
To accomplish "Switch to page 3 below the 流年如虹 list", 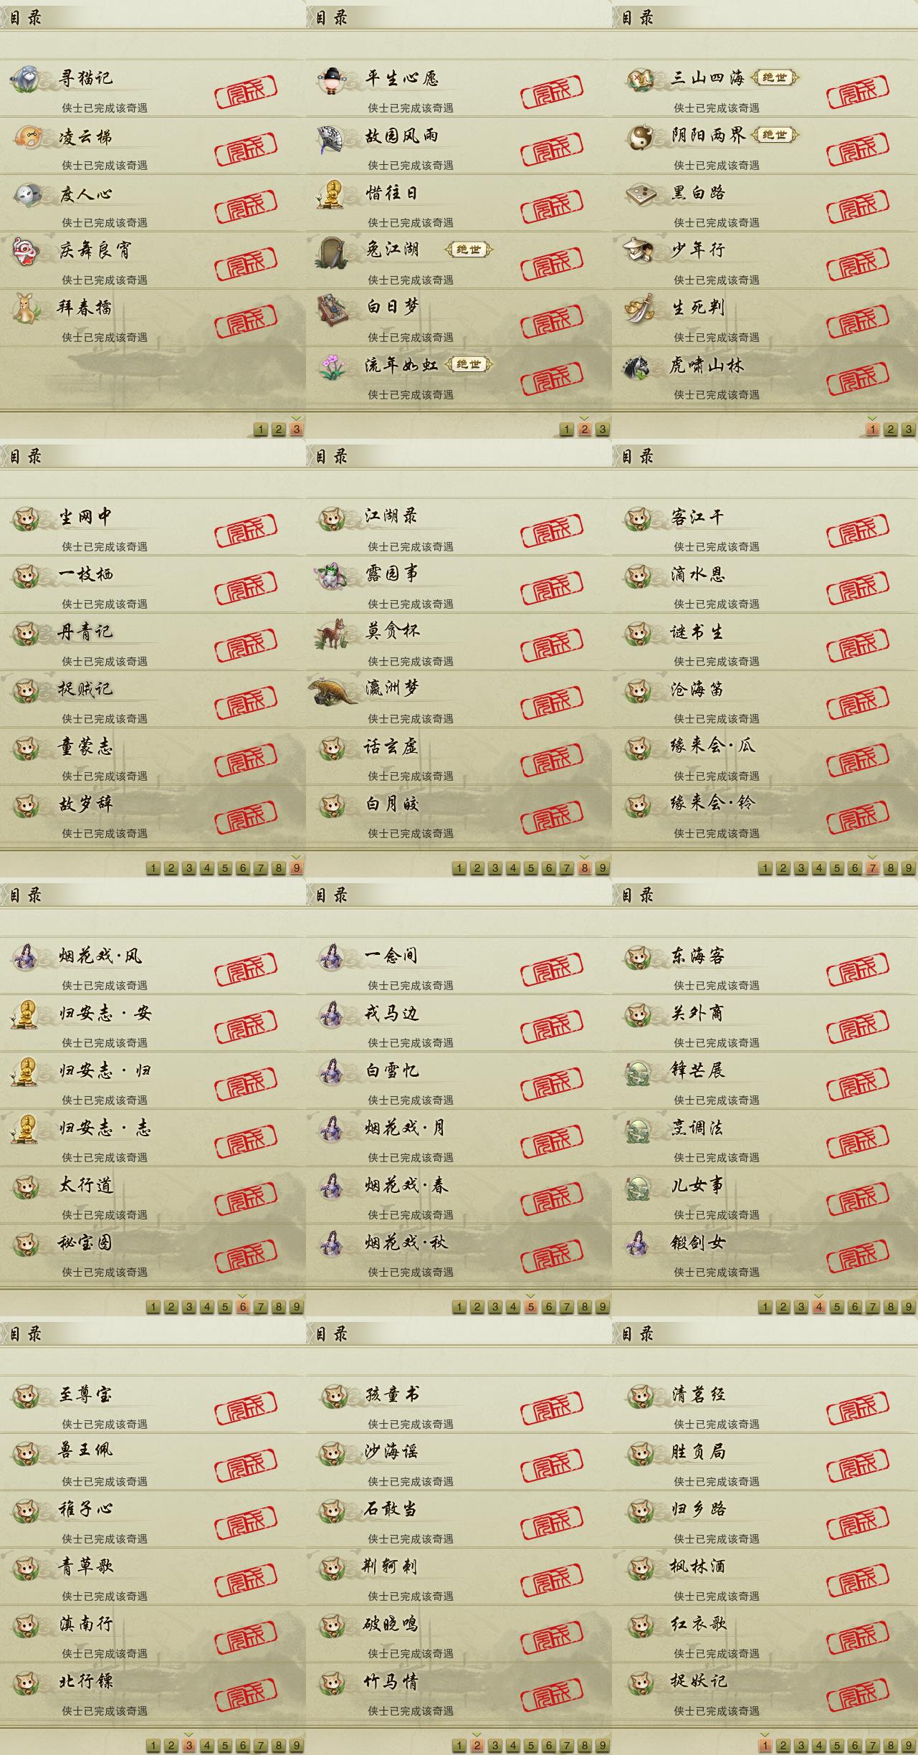I will [603, 429].
